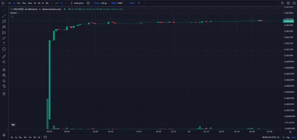
Task: Set date range to 5d
Action: (x=34, y=137)
